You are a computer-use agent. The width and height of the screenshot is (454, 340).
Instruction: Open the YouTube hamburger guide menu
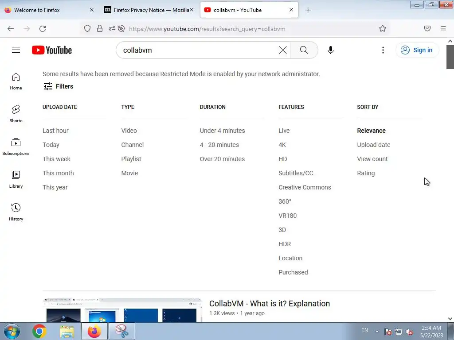(x=16, y=50)
